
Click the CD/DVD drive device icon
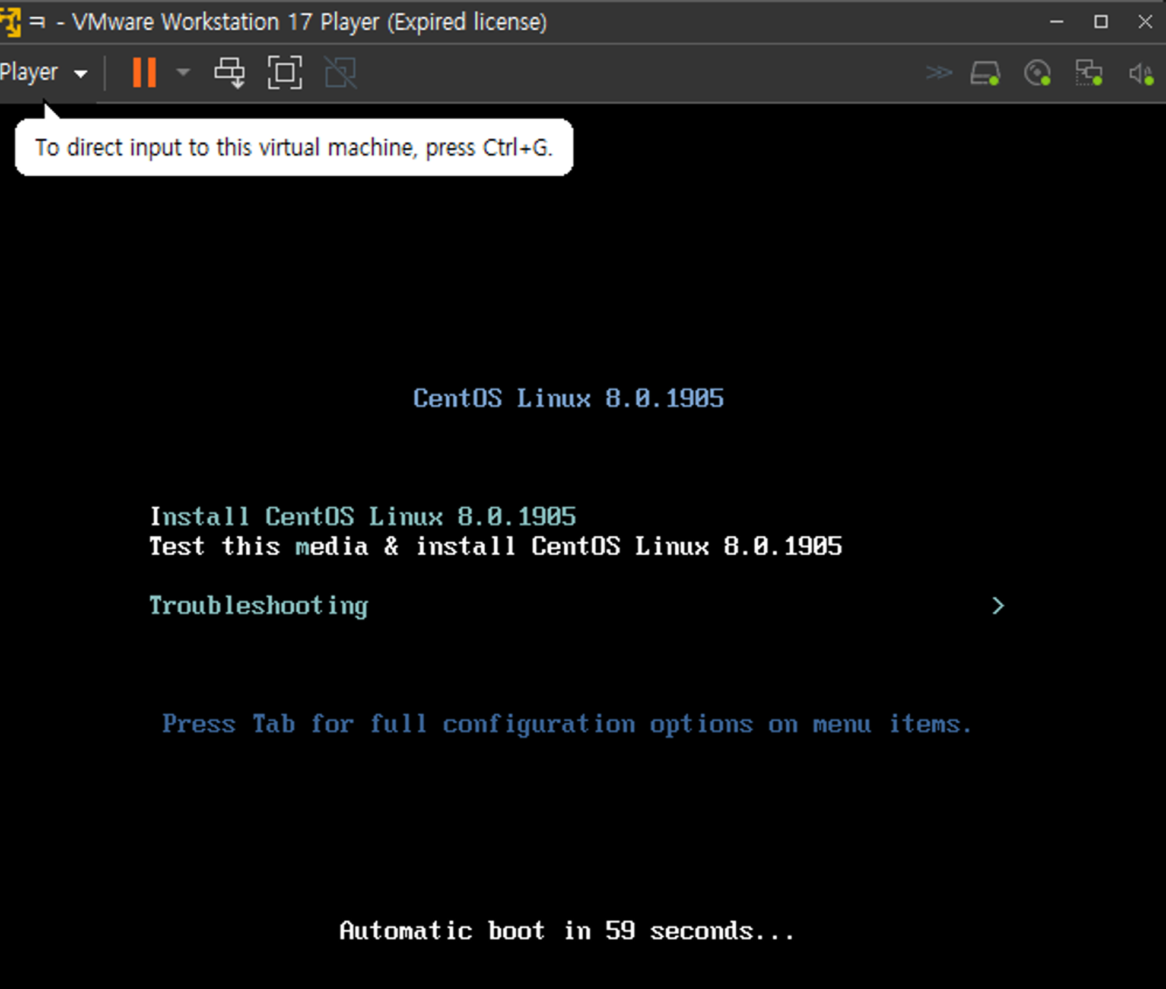click(x=1037, y=74)
